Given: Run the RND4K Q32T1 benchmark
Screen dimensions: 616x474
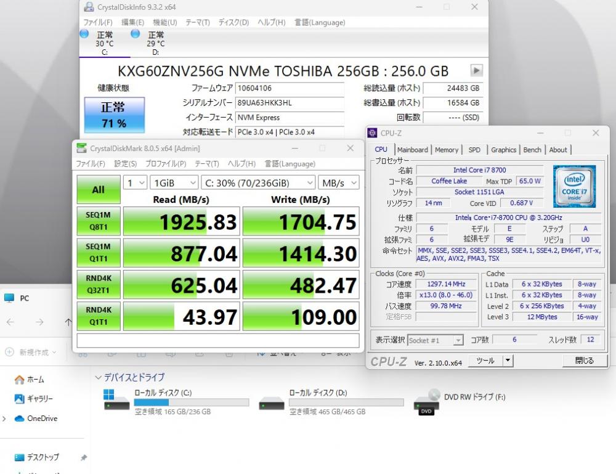Looking at the screenshot, I should point(98,285).
